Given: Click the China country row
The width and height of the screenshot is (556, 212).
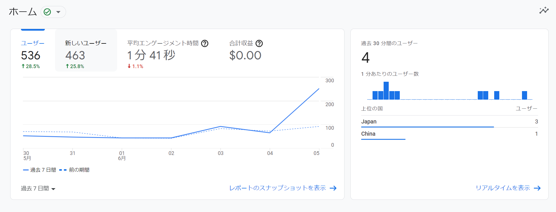Looking at the screenshot, I should 449,134.
